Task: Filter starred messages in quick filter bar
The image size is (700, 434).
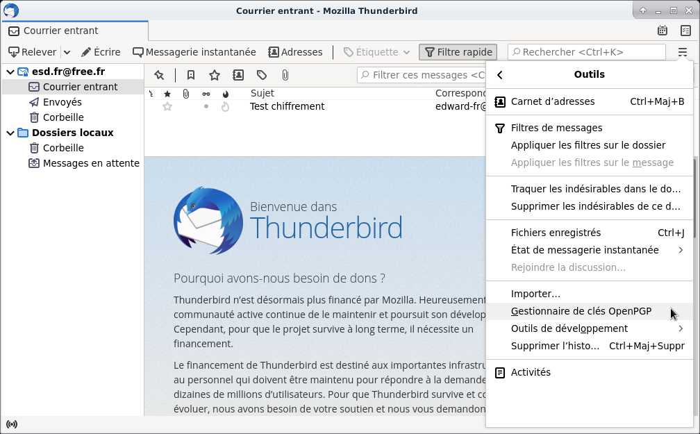Action: coord(215,75)
